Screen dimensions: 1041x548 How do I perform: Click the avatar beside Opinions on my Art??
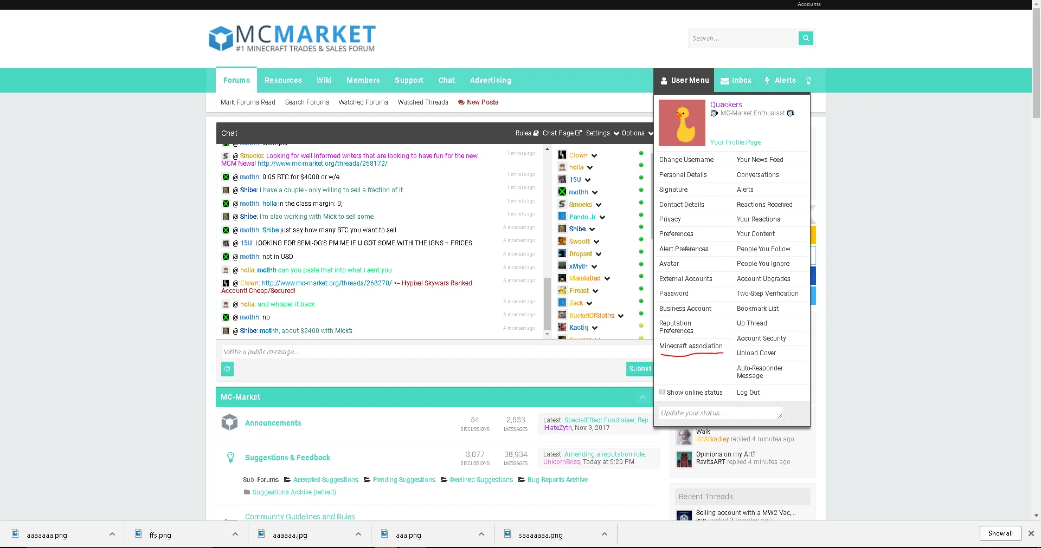point(684,459)
